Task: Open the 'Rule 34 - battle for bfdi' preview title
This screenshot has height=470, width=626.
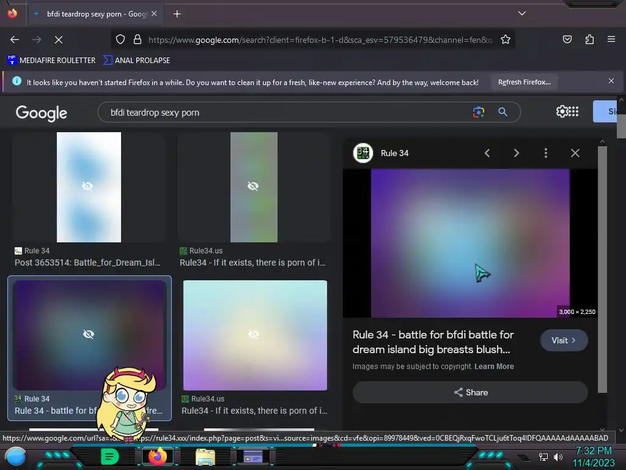Action: (x=433, y=342)
